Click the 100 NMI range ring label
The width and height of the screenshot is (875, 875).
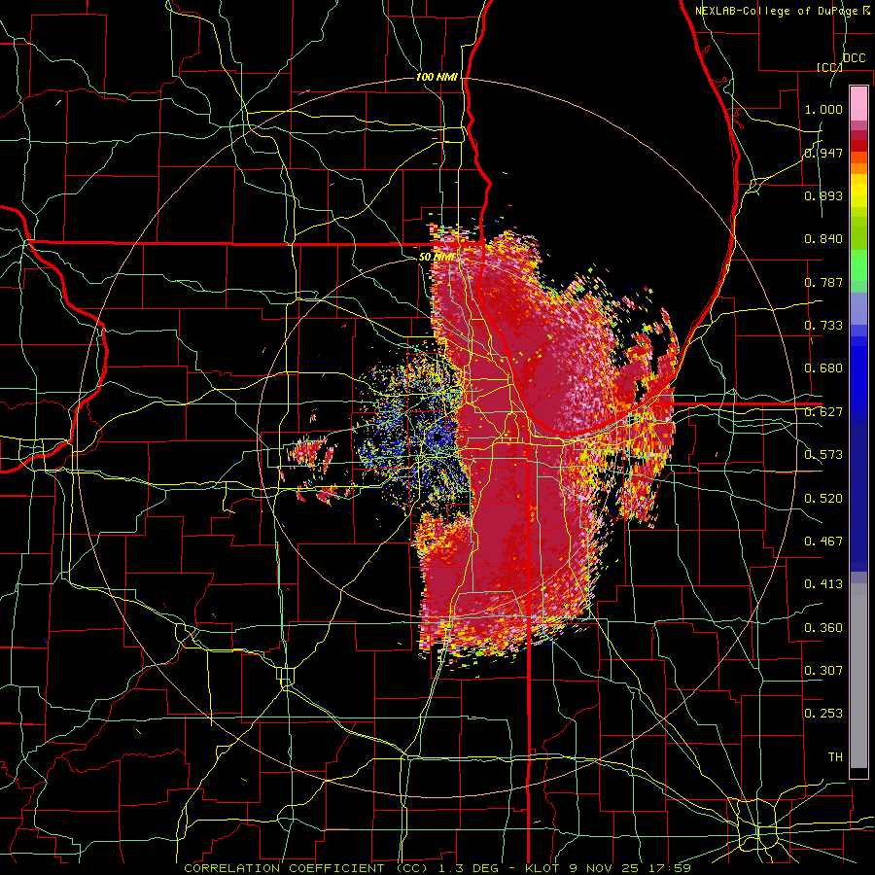(x=437, y=77)
